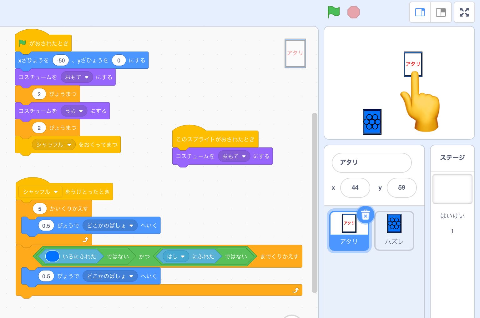480x318 pixels.
Task: Edit the first 2 びょうまつ wait value
Action: (x=39, y=94)
